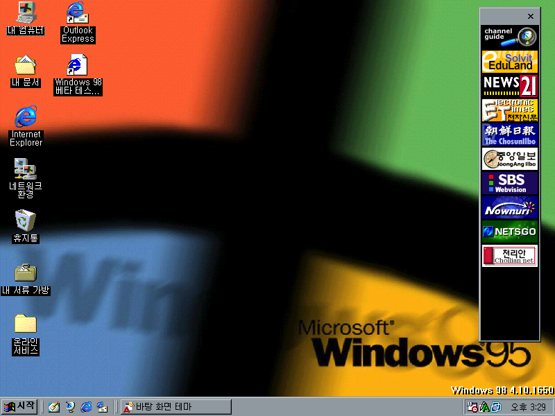Select the 휴지통 (Recycle Bin) icon
Viewport: 555px width, 416px height.
(x=26, y=227)
